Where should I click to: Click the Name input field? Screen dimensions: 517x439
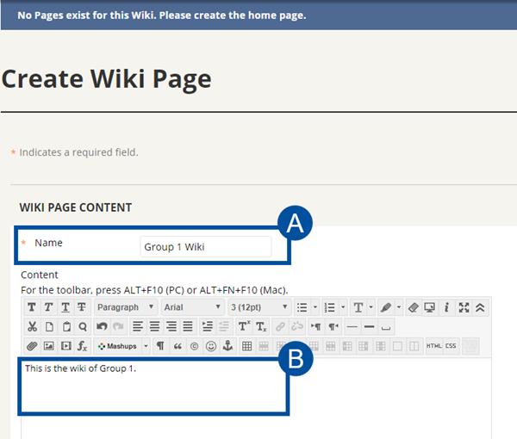[206, 247]
